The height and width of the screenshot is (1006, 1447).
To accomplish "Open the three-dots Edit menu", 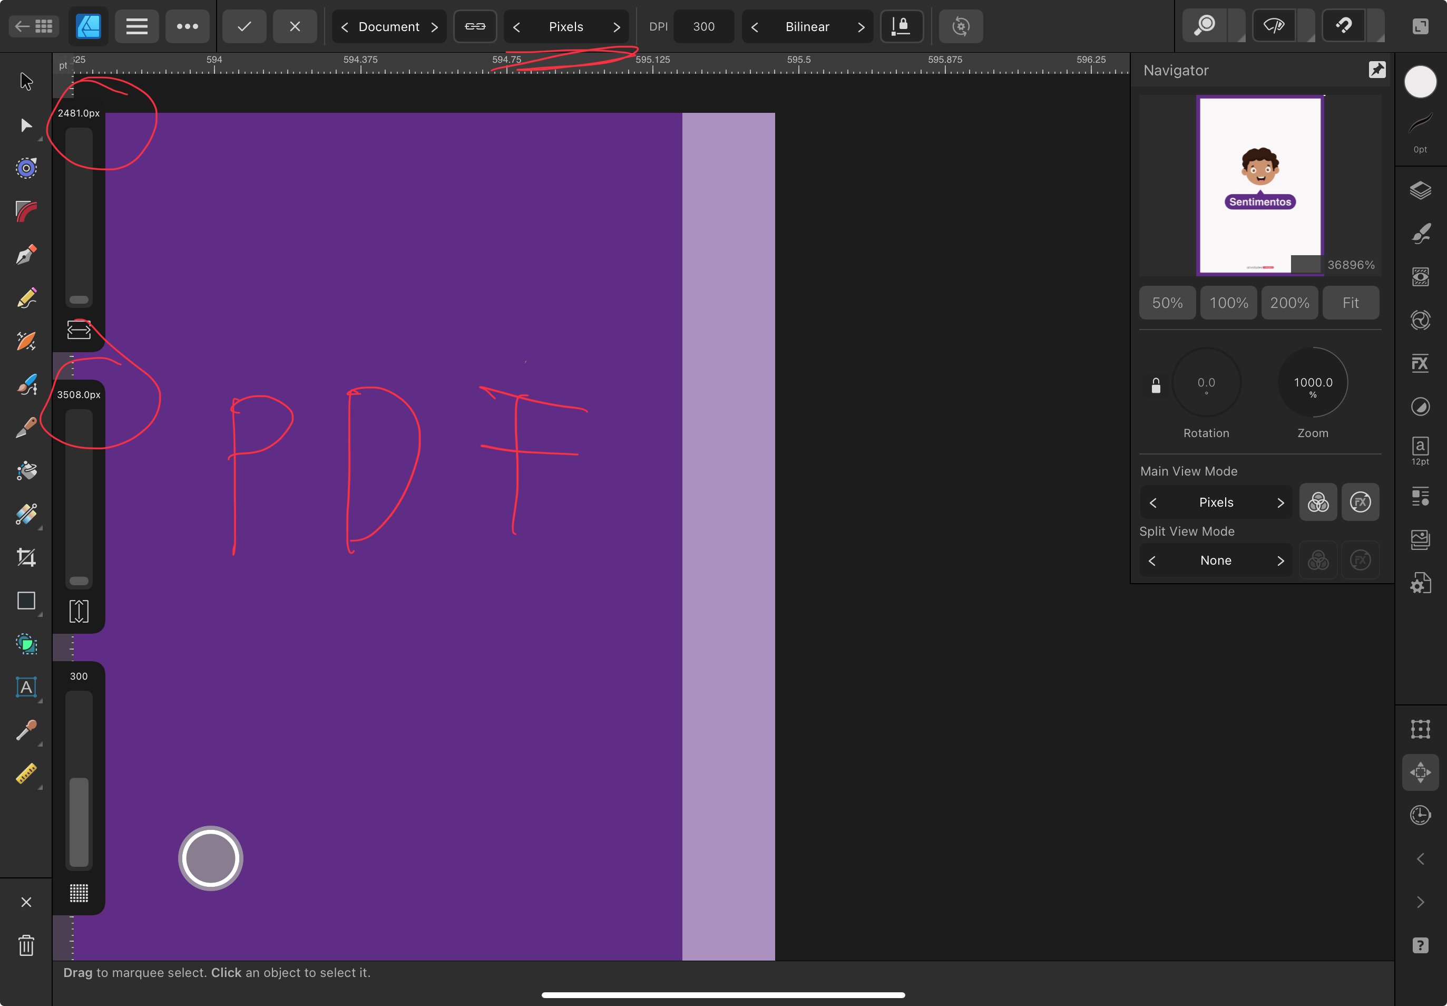I will 187,26.
